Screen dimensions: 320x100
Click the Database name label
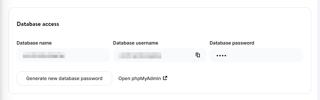coord(34,43)
